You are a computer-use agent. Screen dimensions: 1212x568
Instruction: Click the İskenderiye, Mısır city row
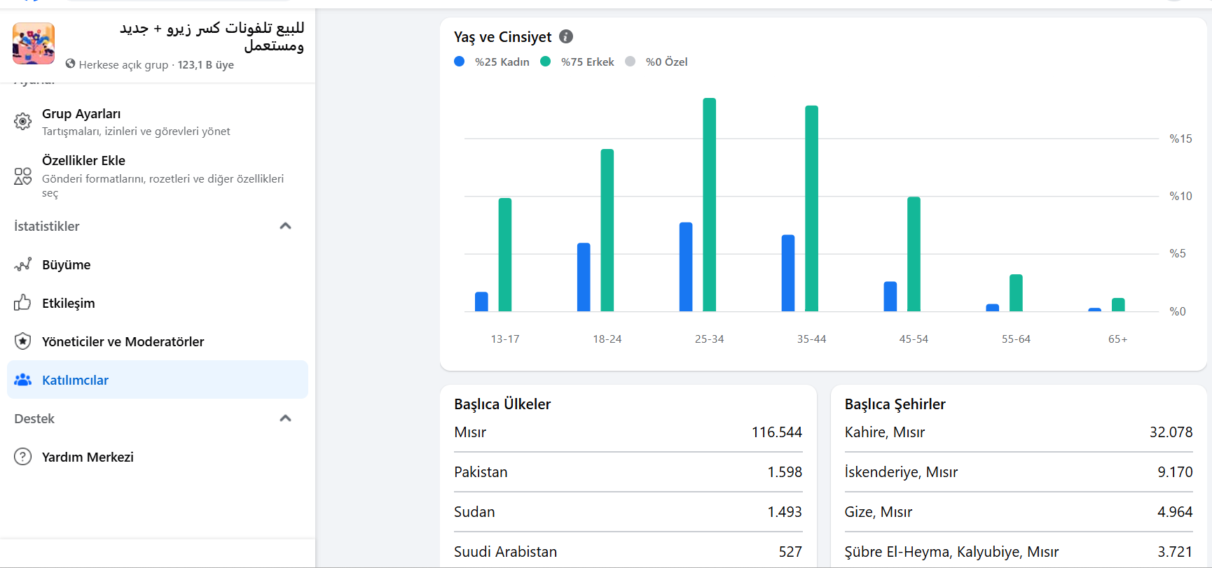tap(1019, 472)
